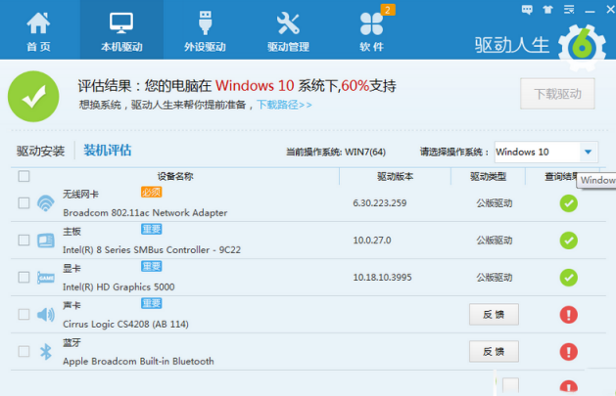Click red warning icon for Apple Bluetooth
The height and width of the screenshot is (396, 616).
(568, 352)
